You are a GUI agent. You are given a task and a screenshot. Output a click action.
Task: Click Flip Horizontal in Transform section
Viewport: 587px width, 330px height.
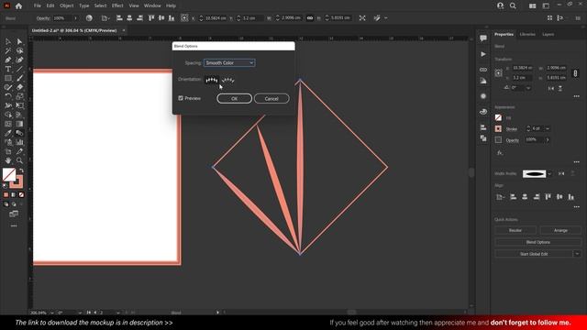click(551, 88)
